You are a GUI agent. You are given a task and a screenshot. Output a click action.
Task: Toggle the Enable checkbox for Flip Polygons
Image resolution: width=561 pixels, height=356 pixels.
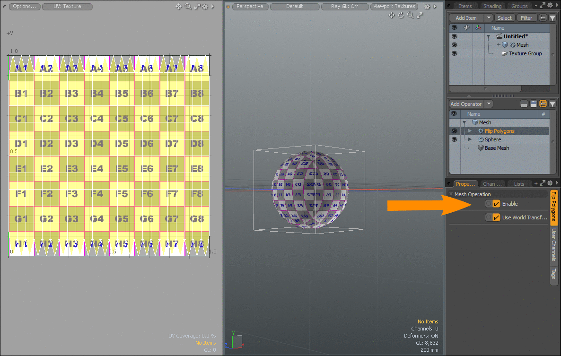pos(497,204)
